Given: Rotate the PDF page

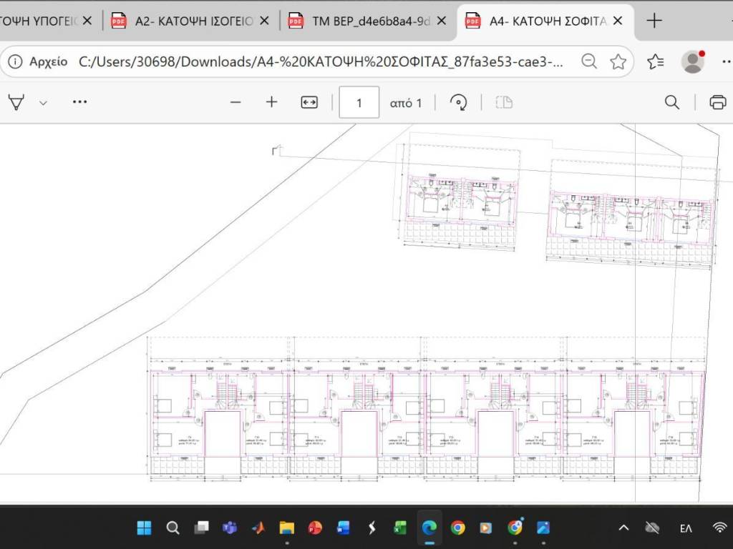Looking at the screenshot, I should [x=458, y=102].
